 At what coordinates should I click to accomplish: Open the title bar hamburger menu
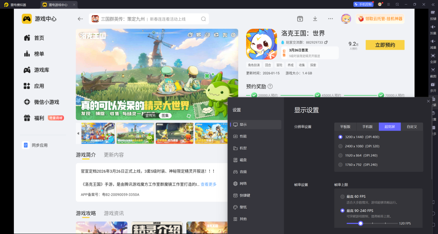(x=389, y=4)
